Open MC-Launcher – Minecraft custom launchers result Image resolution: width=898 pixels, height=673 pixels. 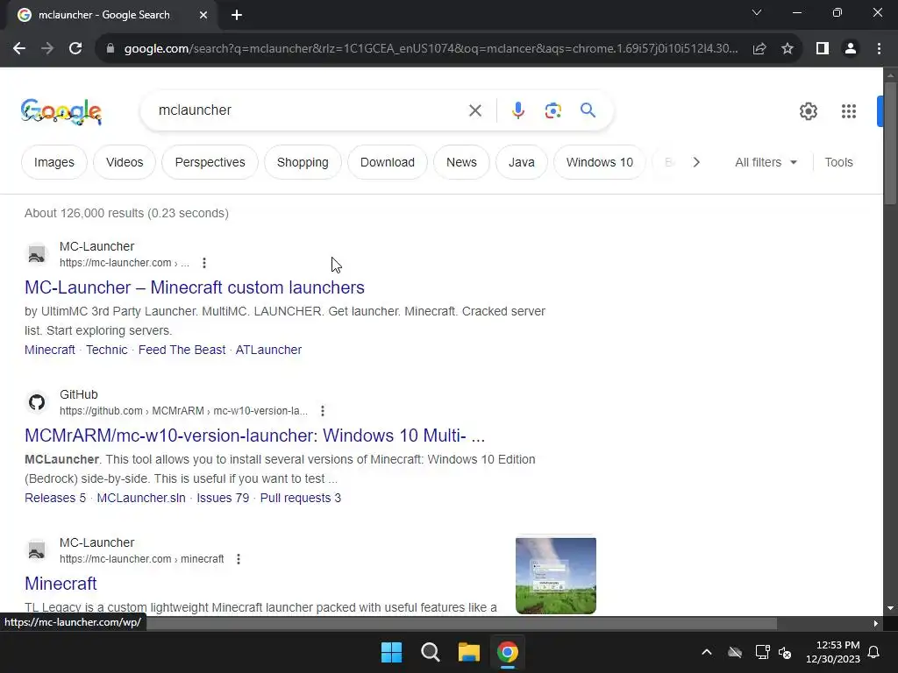(194, 287)
